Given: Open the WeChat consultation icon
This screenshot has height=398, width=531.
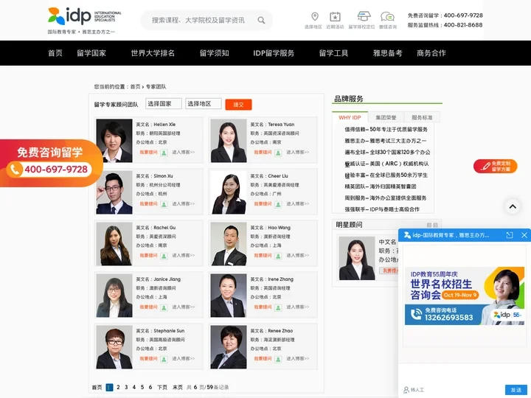Looking at the screenshot, I should (x=387, y=16).
